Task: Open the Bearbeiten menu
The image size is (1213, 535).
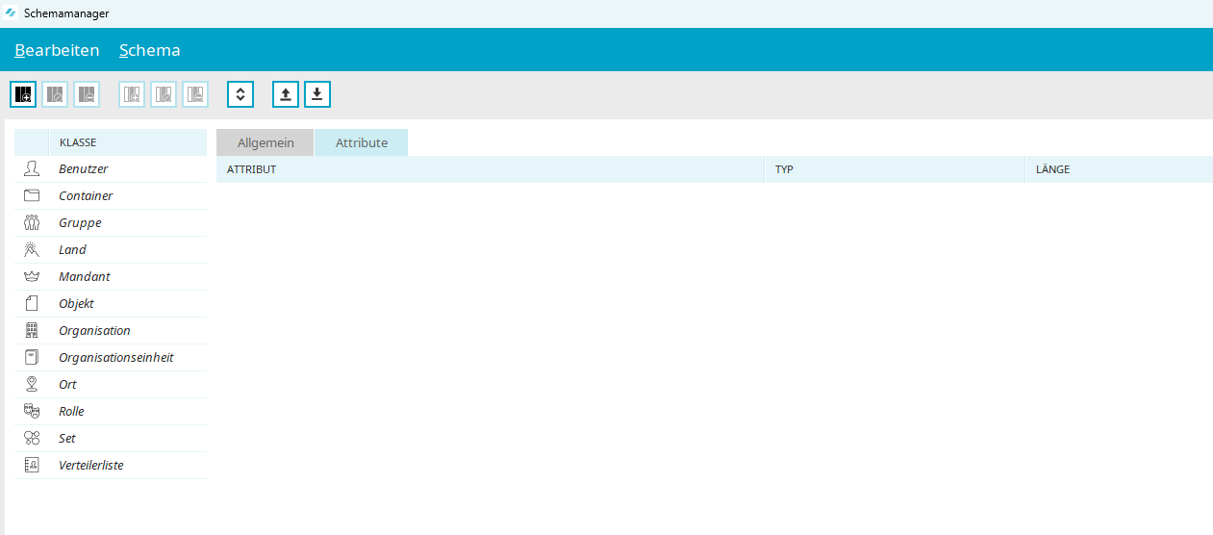Action: click(57, 50)
